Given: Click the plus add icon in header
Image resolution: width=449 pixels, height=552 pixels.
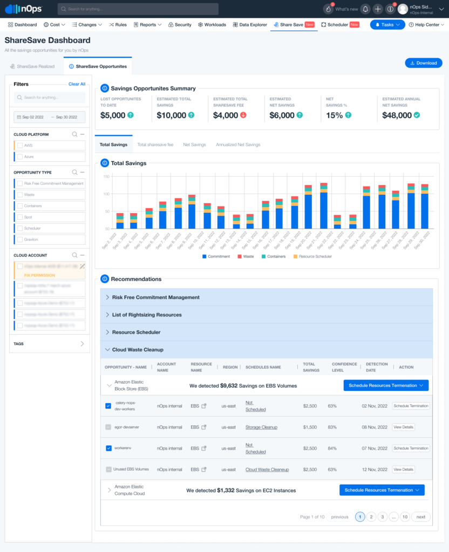Looking at the screenshot, I should 378,9.
